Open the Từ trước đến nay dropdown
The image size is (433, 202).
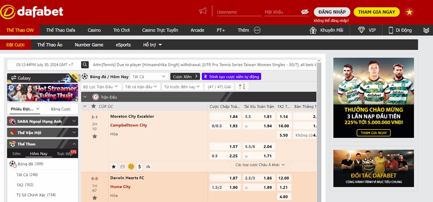point(182,87)
